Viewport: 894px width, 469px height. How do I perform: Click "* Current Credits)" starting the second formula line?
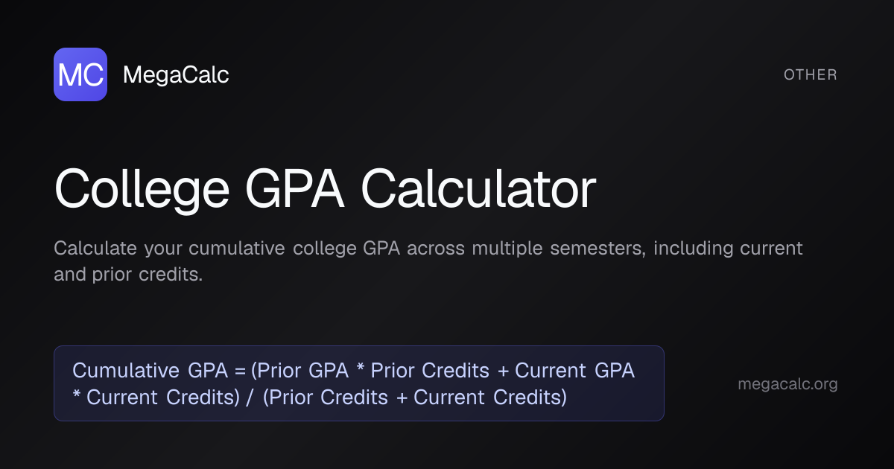(156, 398)
